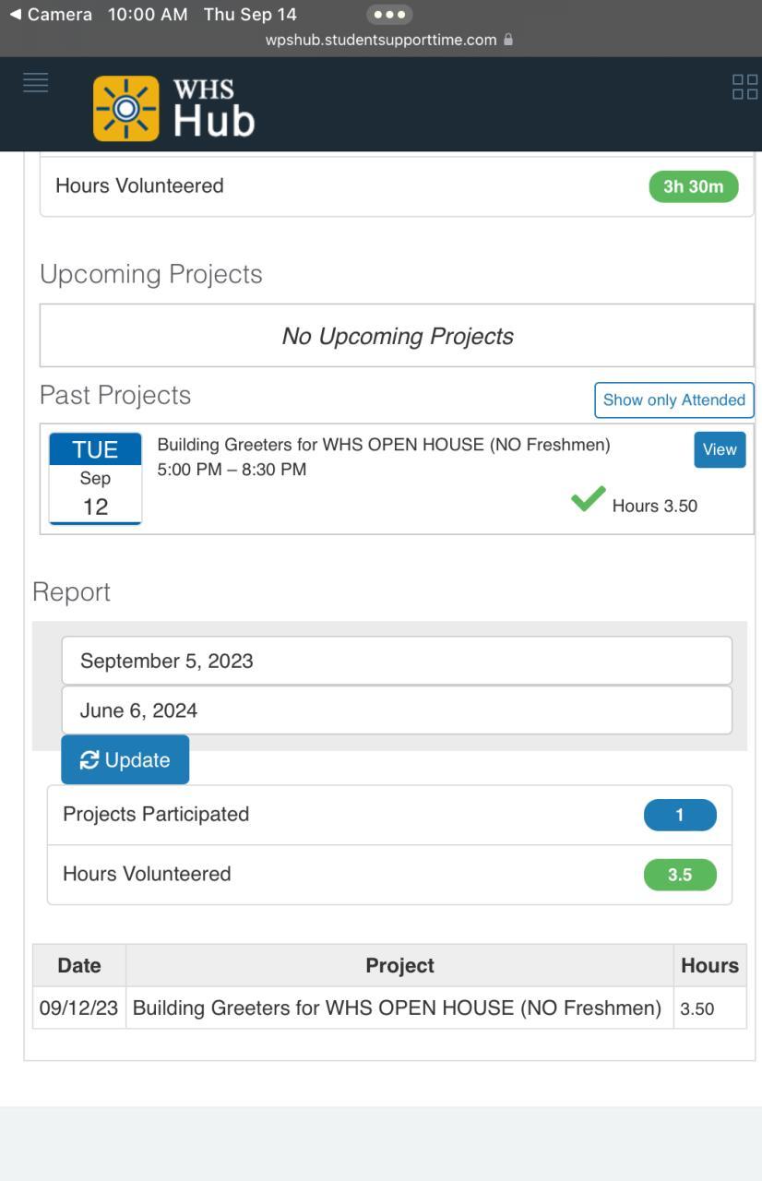Click the WHS Hub sun logo
762x1181 pixels.
pos(126,109)
